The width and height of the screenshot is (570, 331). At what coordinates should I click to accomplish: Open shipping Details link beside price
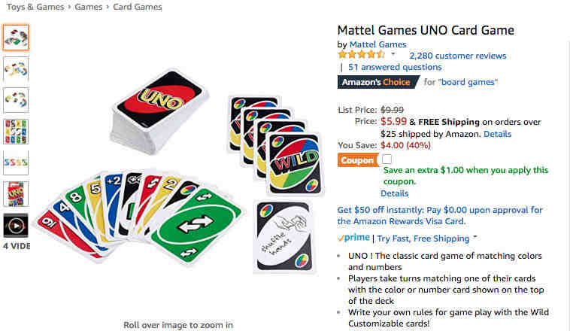[497, 134]
